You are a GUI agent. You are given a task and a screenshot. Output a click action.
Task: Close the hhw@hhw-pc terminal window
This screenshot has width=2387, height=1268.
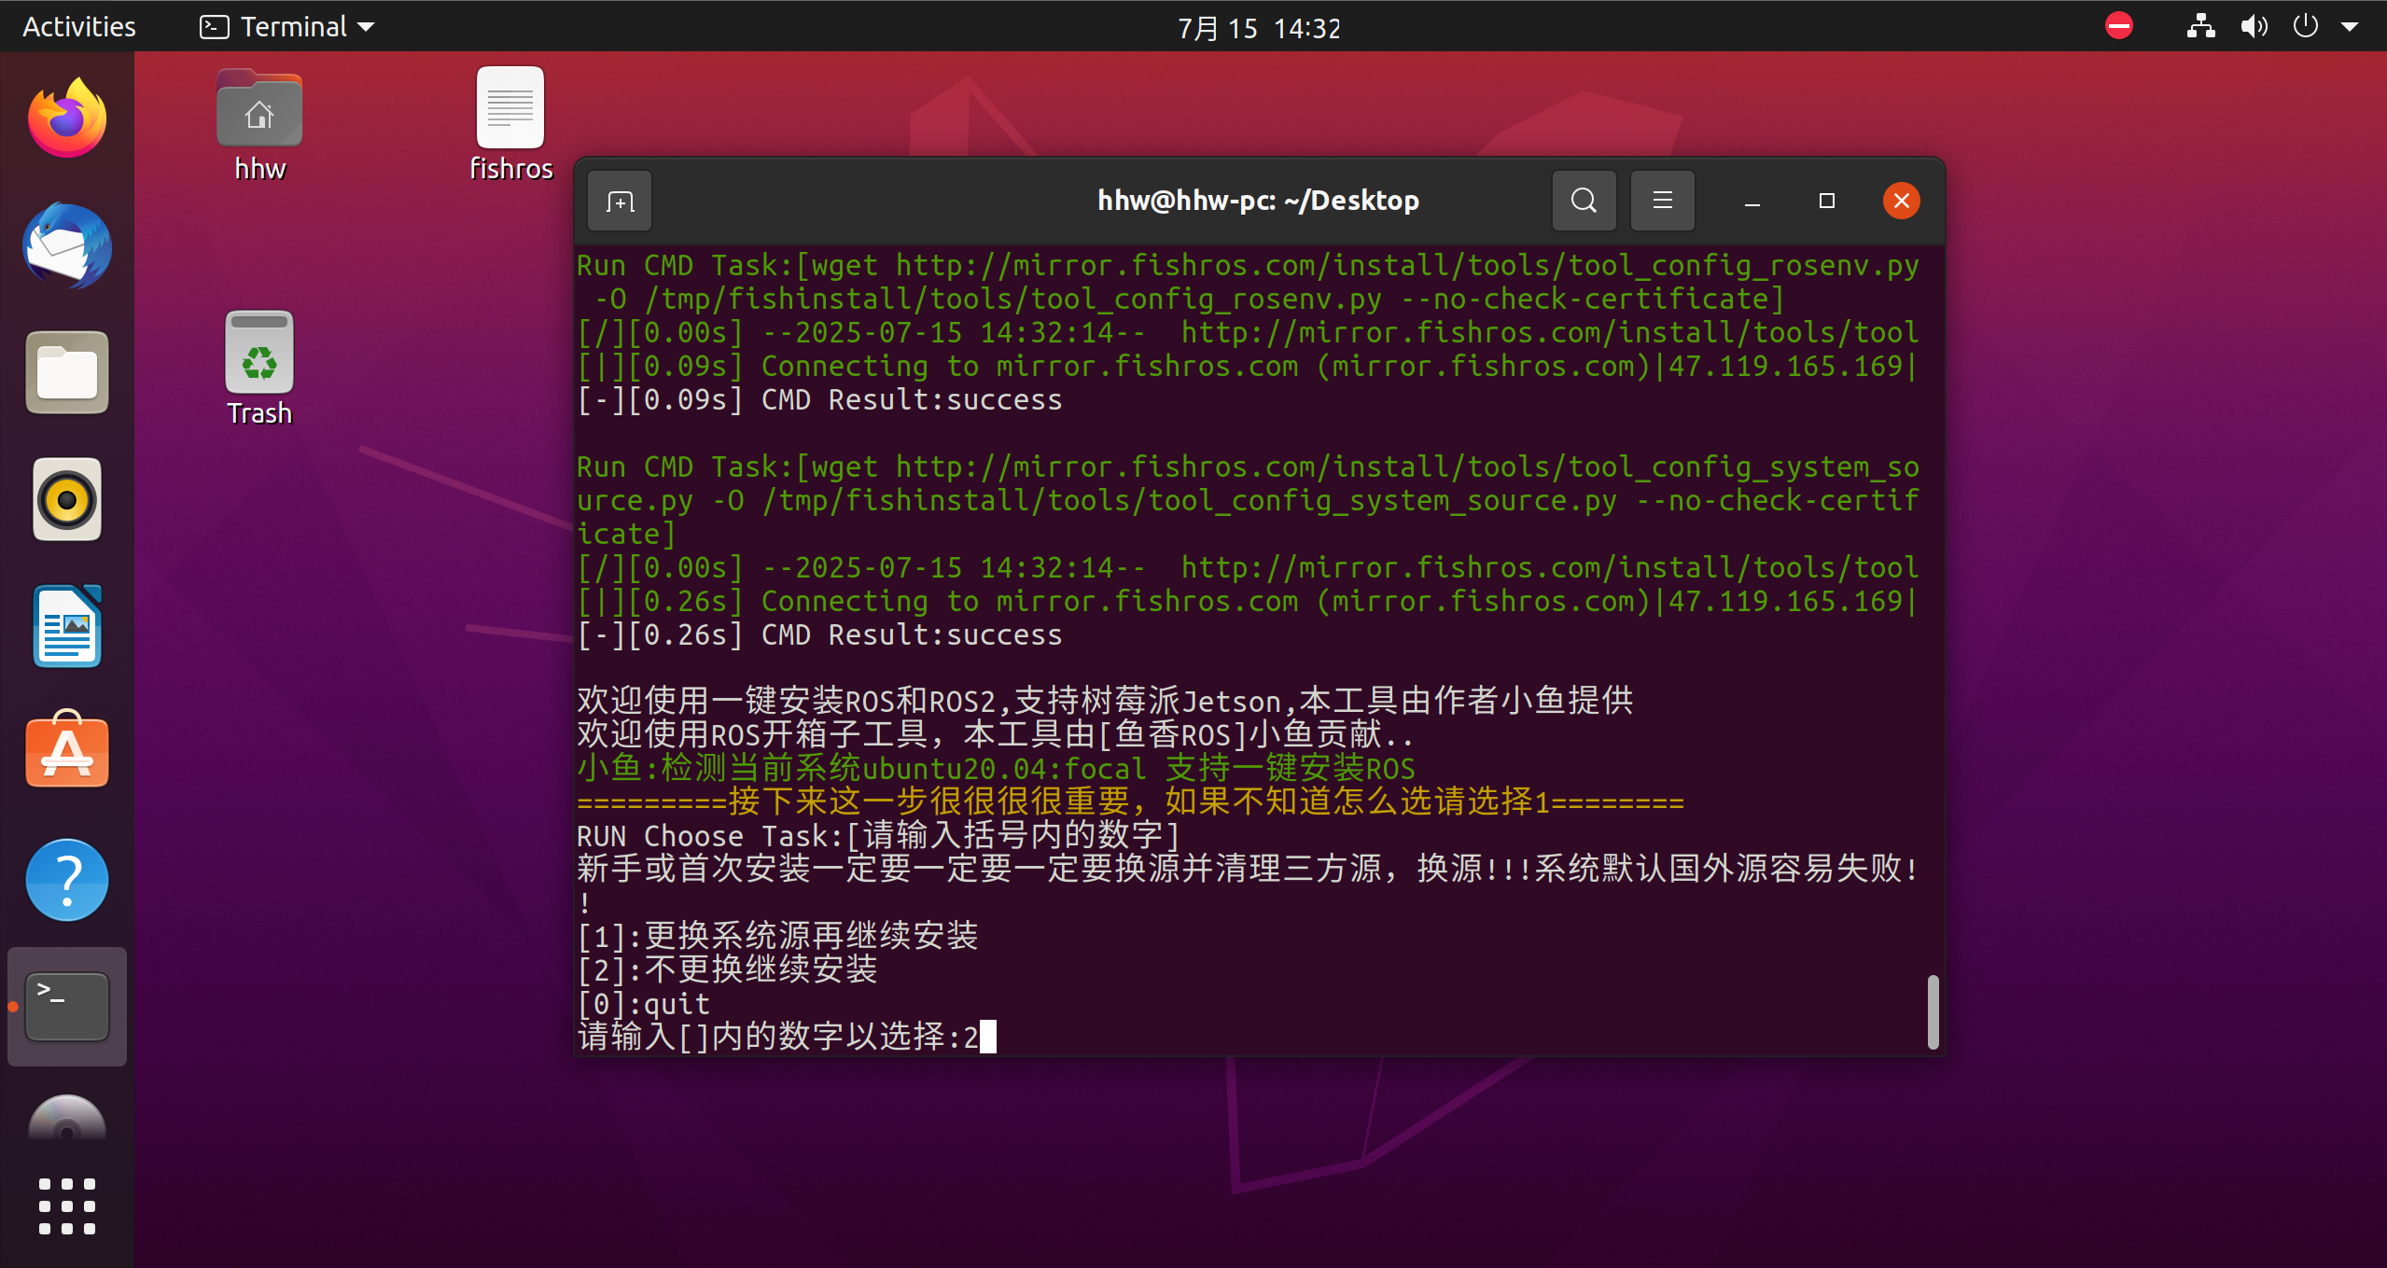coord(1901,201)
